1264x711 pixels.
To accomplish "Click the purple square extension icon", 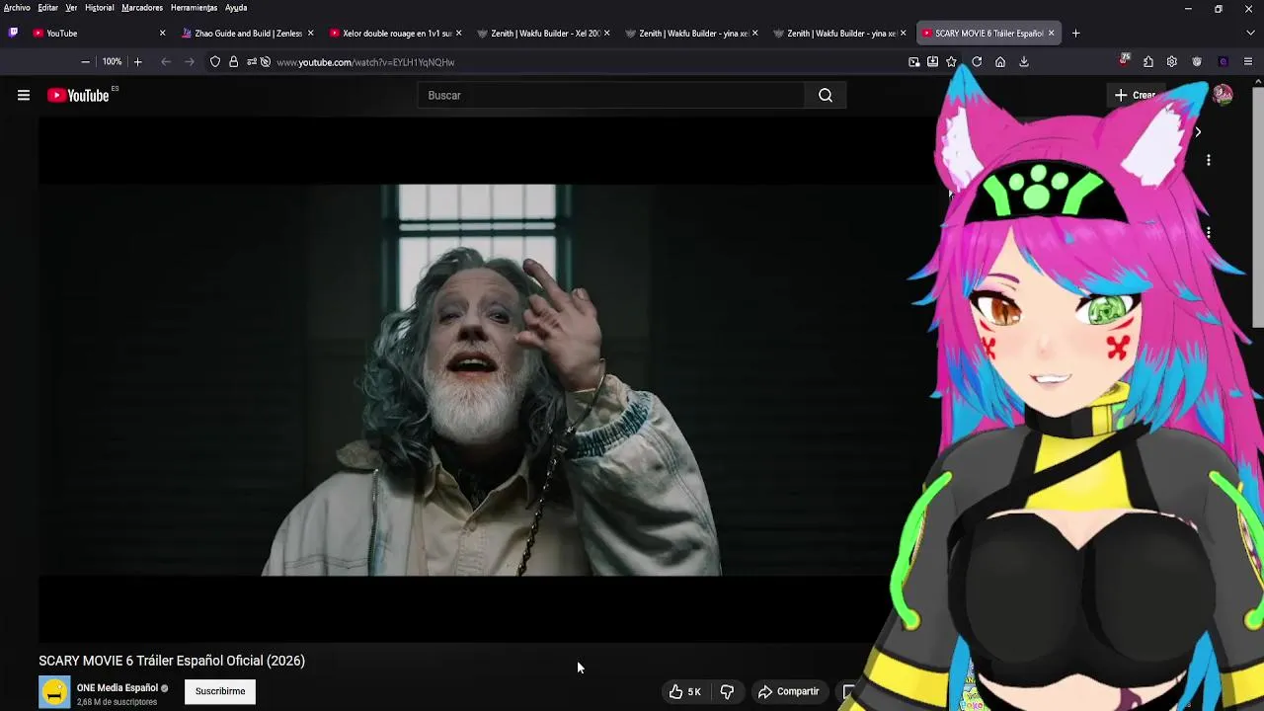I will (1224, 62).
